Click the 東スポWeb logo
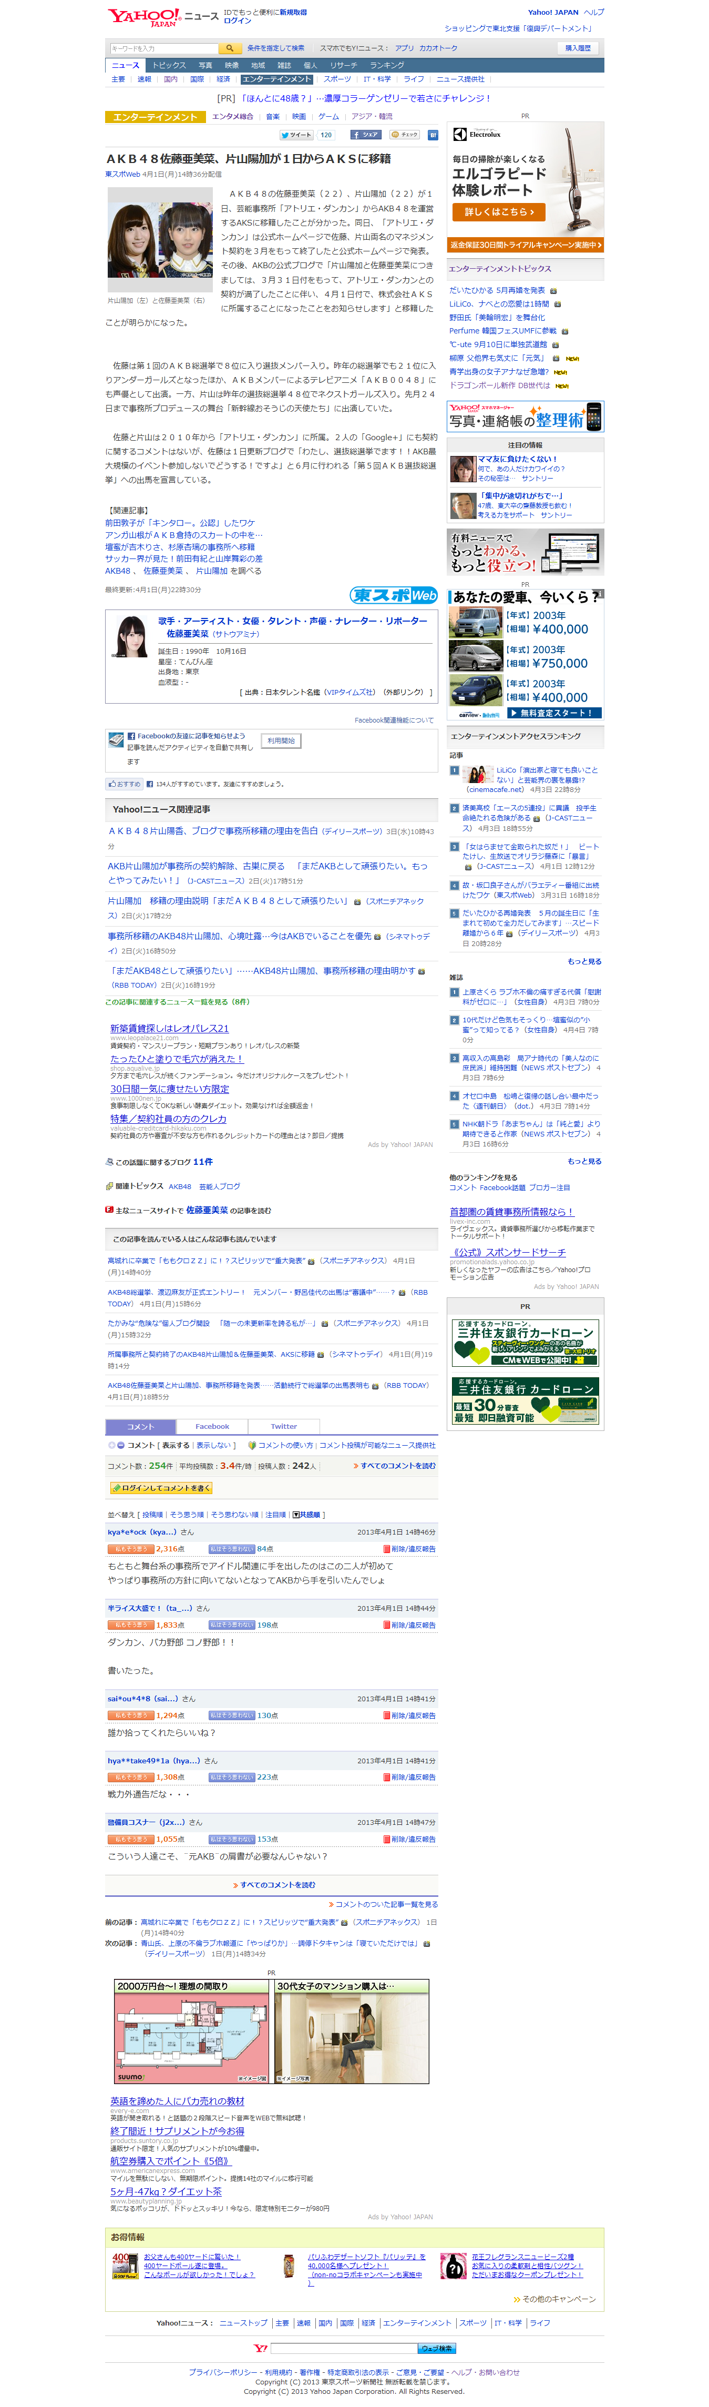The image size is (709, 2407). click(x=393, y=595)
